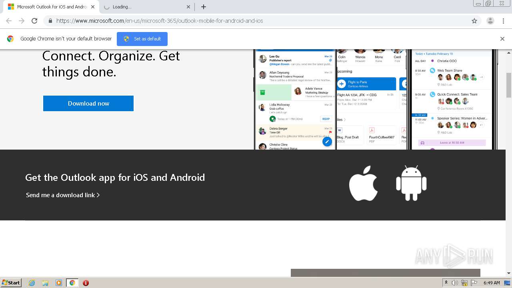The image size is (512, 288).
Task: Open the media player taskbar icon
Action: [59, 283]
